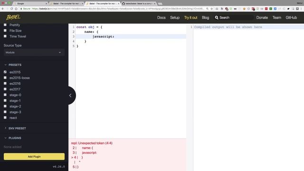
Task: Click the 'repl: Unexpected token (4:4)' error
Action: click(92, 143)
